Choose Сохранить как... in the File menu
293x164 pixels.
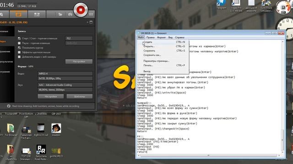pos(163,55)
